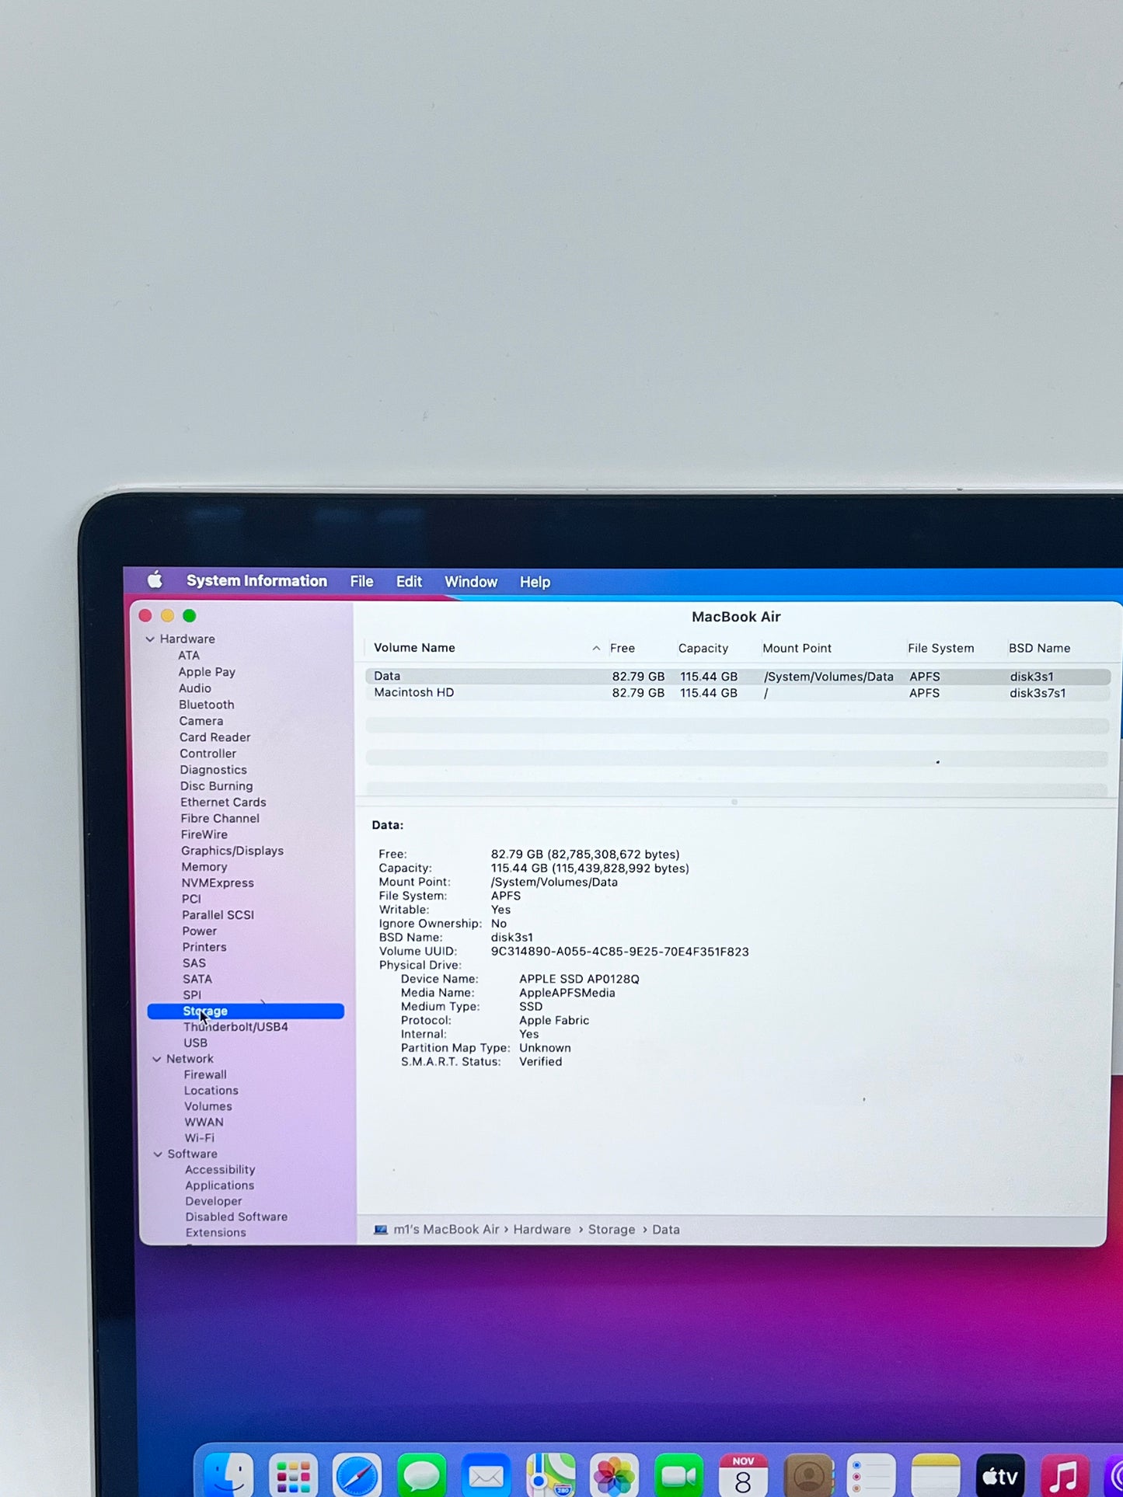Viewport: 1123px width, 1497px height.
Task: Select Firewall under Network
Action: (x=205, y=1075)
